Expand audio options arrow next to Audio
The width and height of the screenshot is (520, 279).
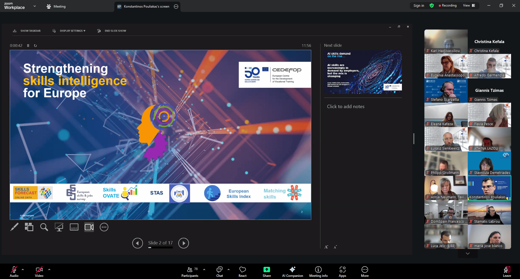[x=23, y=270]
